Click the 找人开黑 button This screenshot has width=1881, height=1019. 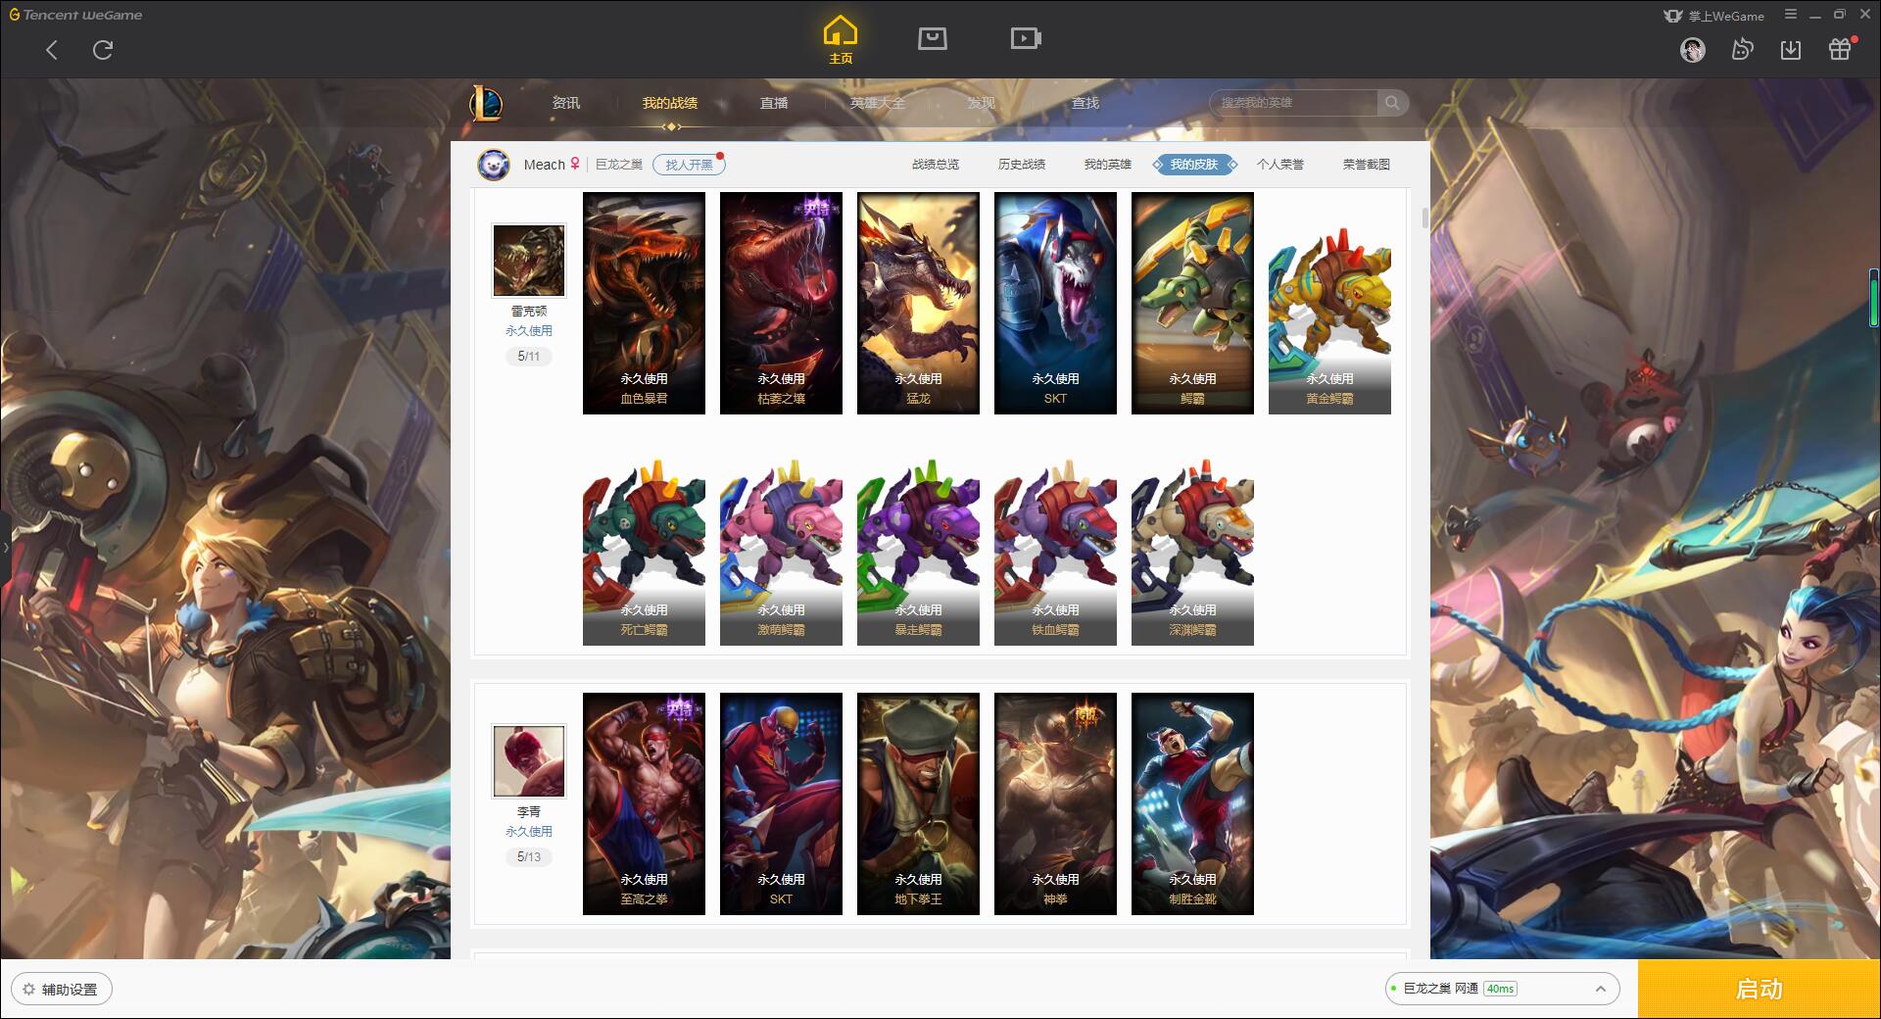(x=689, y=165)
